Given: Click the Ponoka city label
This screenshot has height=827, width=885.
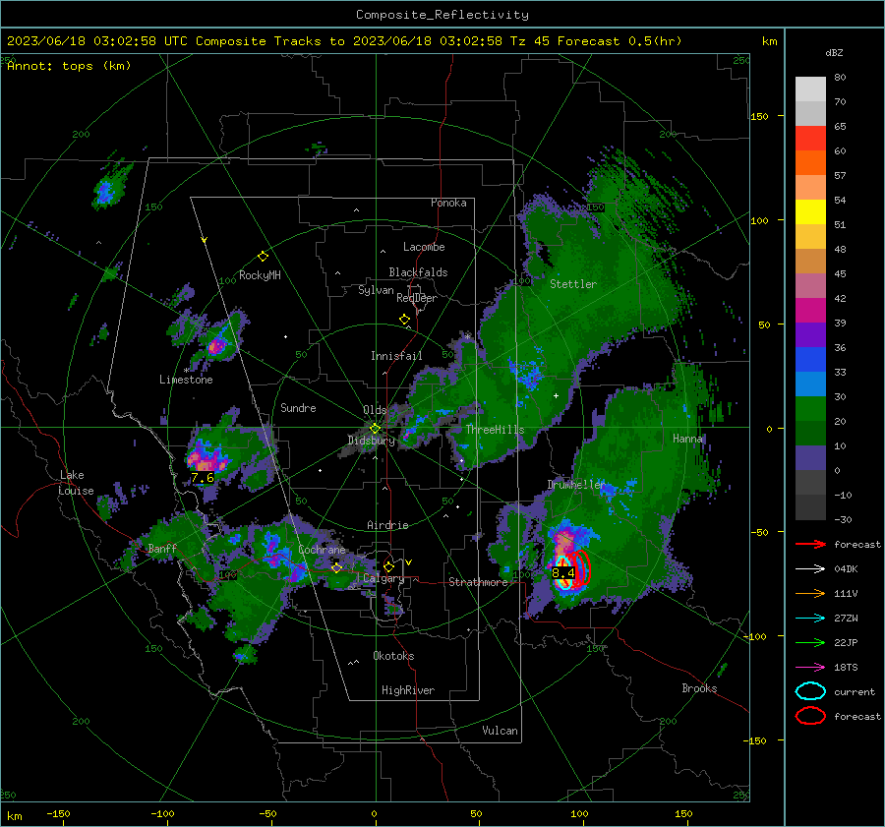Looking at the screenshot, I should [448, 203].
